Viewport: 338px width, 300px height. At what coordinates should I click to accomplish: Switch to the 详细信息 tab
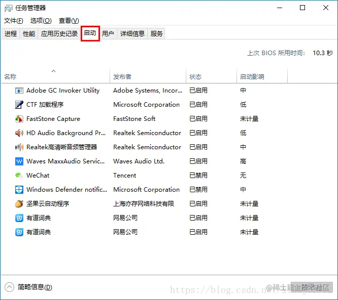(132, 33)
